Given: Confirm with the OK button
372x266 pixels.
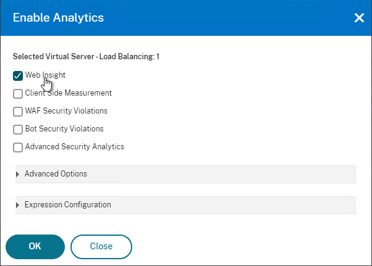Looking at the screenshot, I should pos(35,247).
